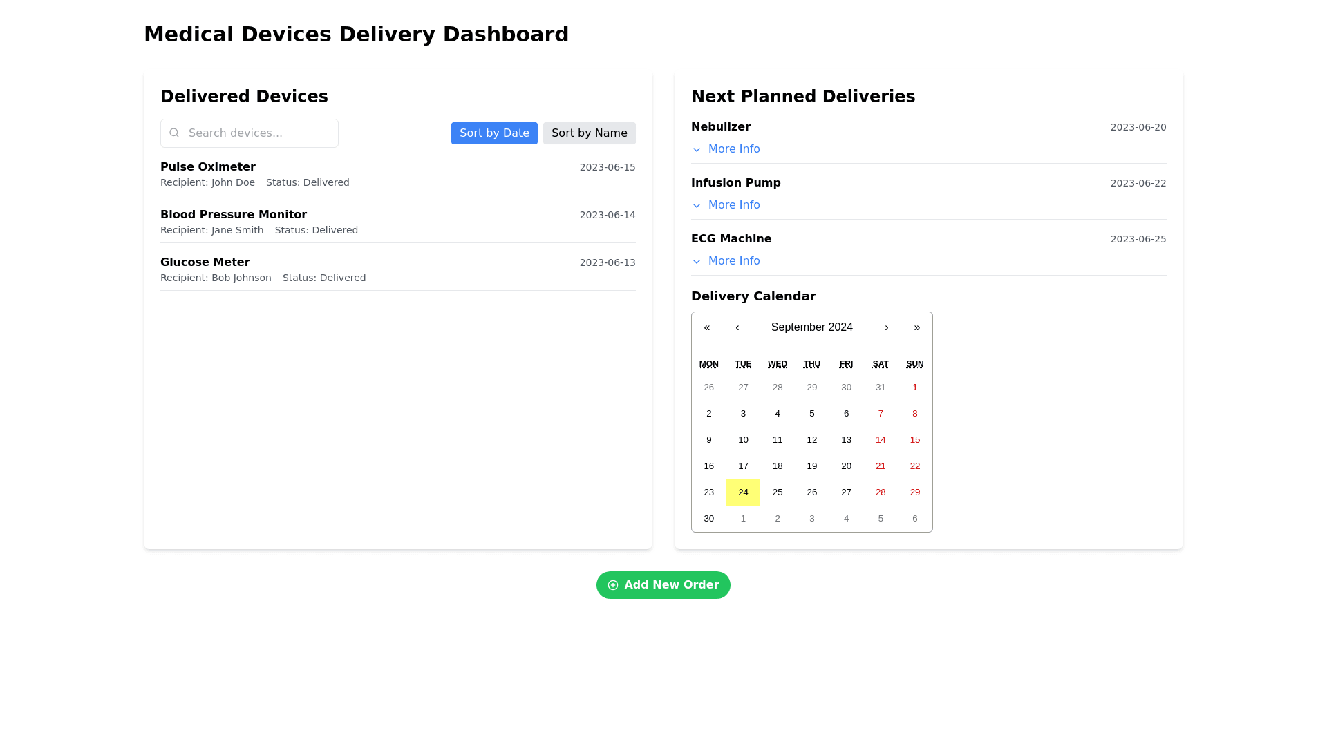Expand More Info for Infusion Pump
The image size is (1327, 746).
click(733, 205)
